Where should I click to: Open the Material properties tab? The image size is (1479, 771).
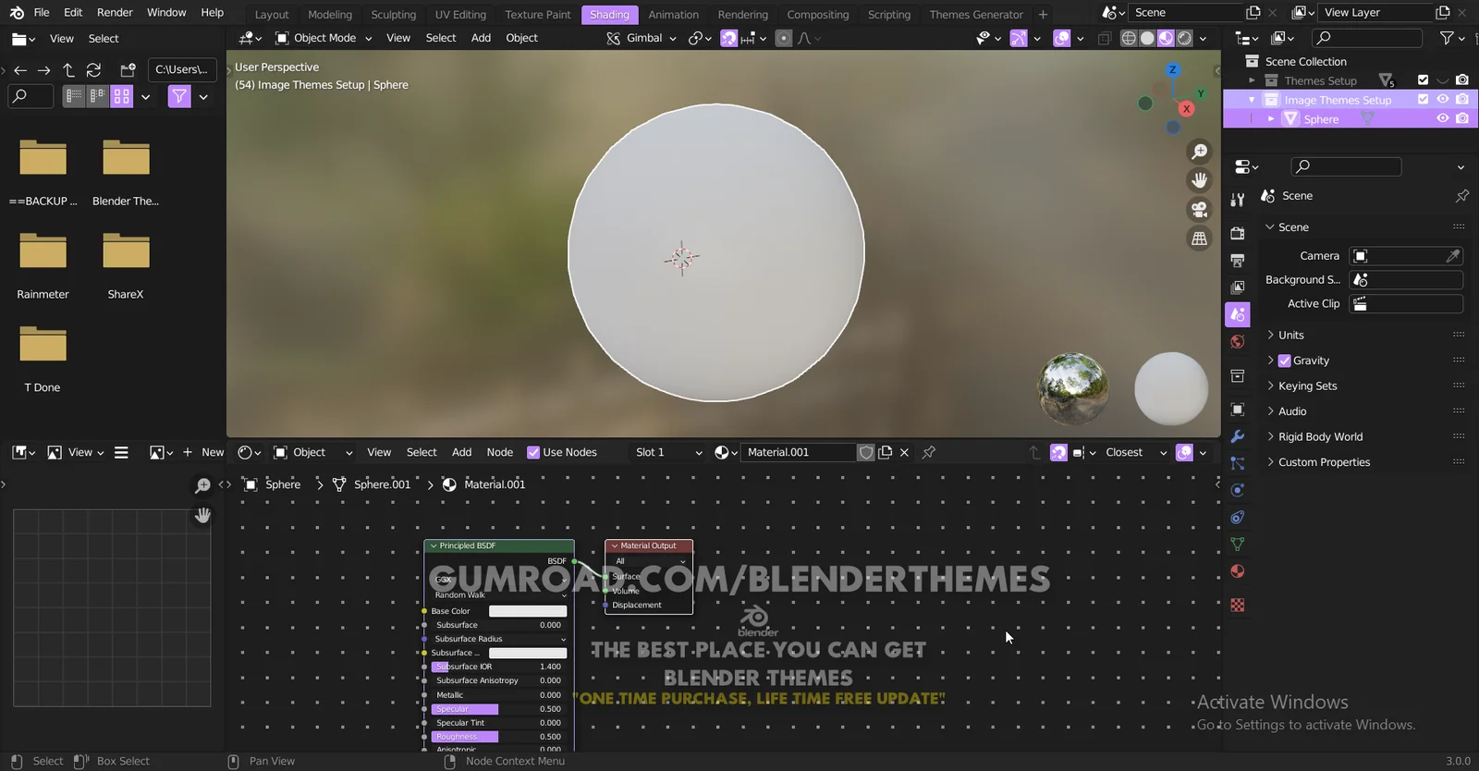(x=1238, y=571)
